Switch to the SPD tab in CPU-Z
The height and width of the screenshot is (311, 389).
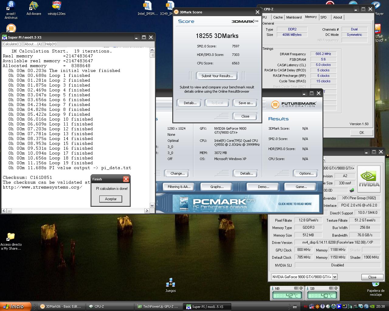[323, 17]
